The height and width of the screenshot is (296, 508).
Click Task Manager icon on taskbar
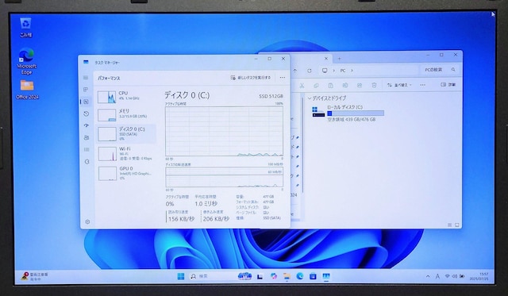[x=326, y=276]
